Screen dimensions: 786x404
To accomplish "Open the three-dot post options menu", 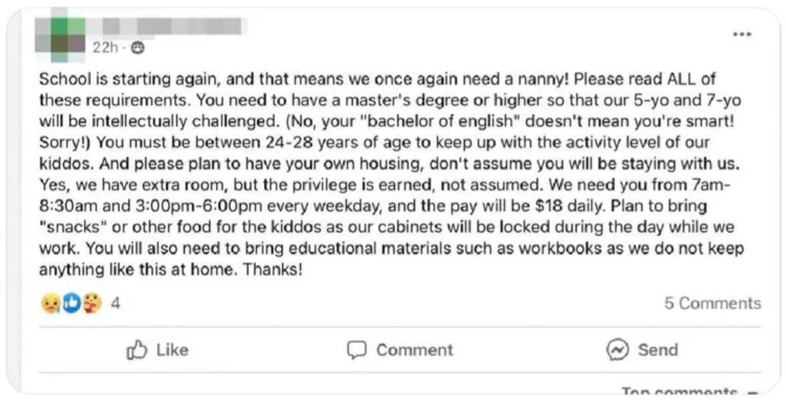I will point(742,35).
